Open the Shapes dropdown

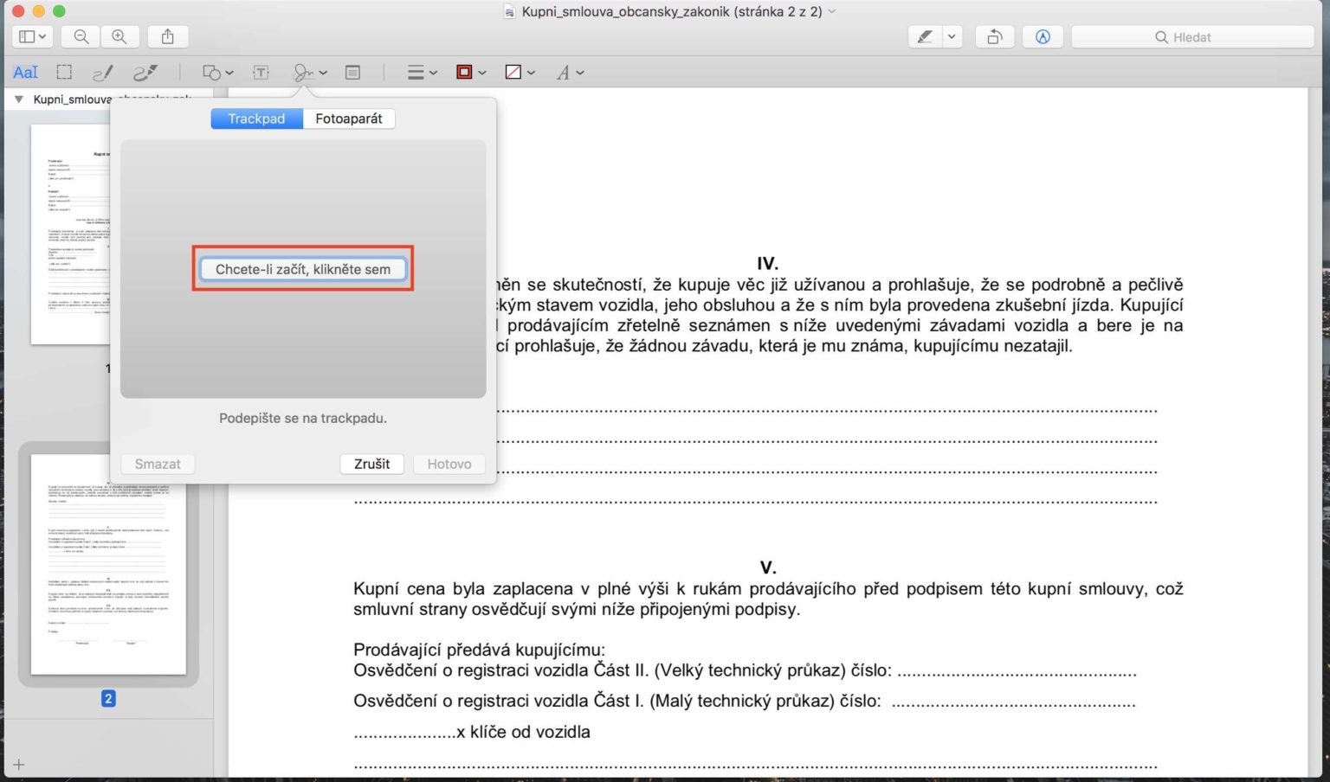(x=215, y=72)
